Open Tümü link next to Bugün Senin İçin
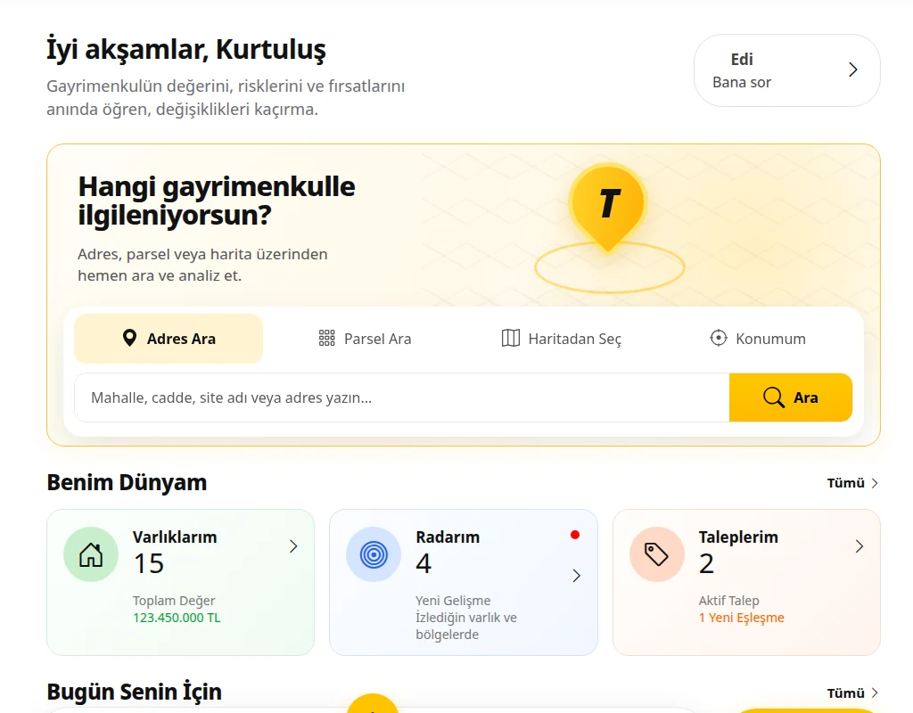Viewport: 913px width, 713px height. (852, 693)
